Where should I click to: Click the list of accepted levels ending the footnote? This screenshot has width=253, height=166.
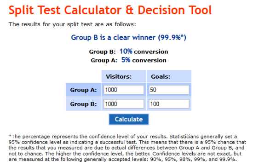pyautogui.click(x=193, y=159)
